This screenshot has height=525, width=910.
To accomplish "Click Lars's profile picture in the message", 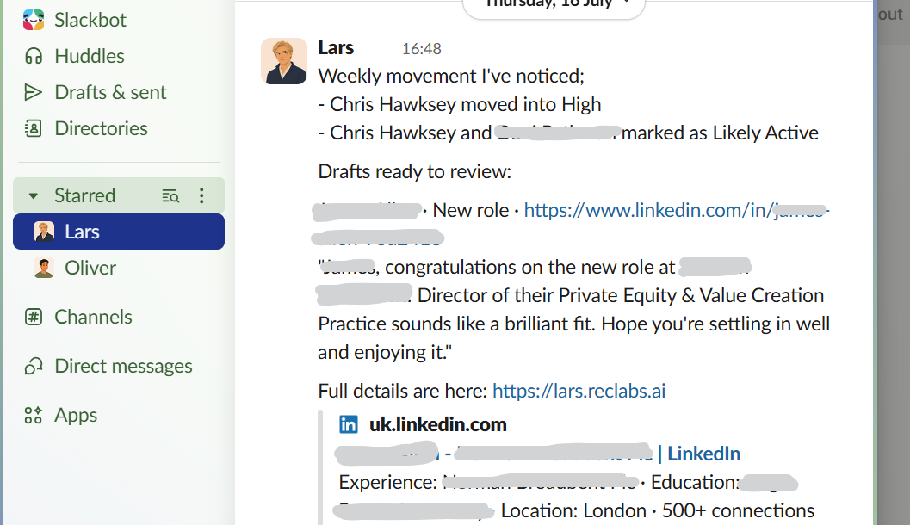I will (284, 61).
